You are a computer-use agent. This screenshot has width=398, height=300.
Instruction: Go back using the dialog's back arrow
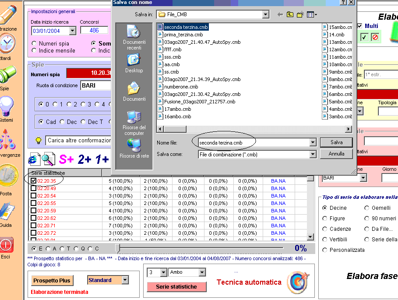280,15
